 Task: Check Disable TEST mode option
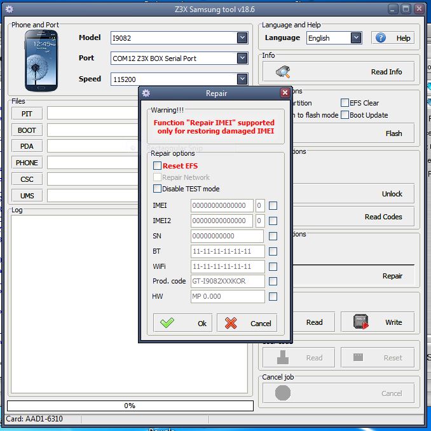coord(157,189)
